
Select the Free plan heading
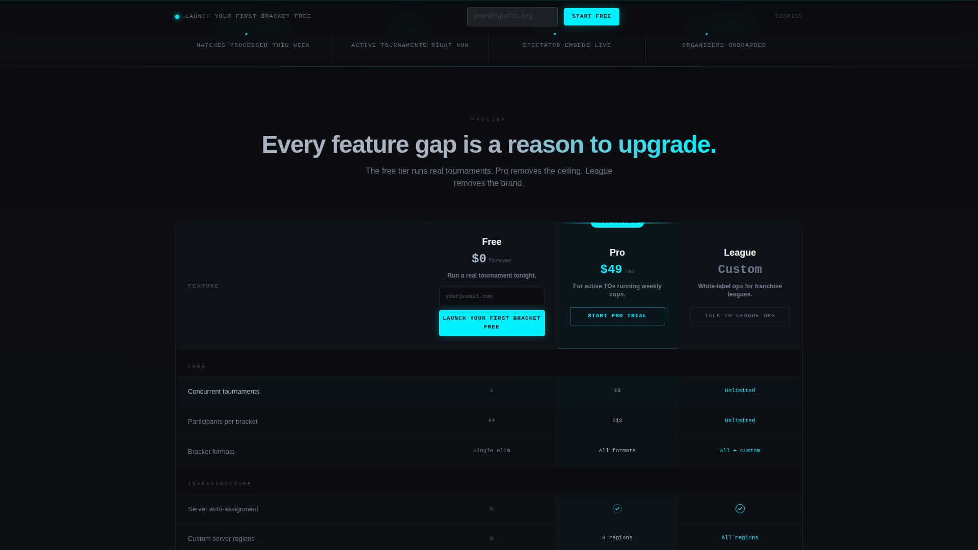(x=492, y=242)
